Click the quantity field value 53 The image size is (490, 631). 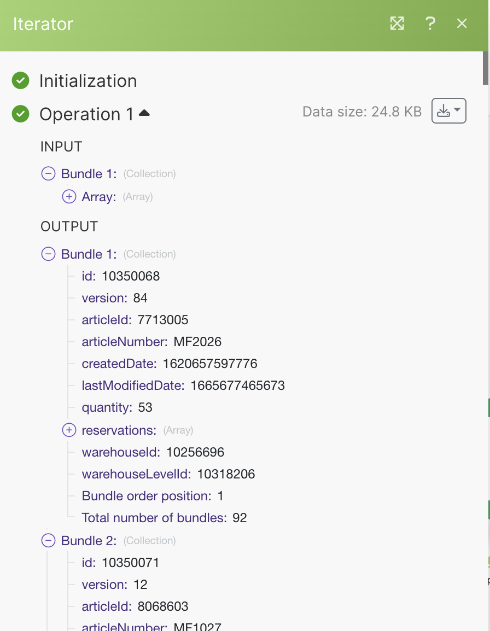coord(145,407)
